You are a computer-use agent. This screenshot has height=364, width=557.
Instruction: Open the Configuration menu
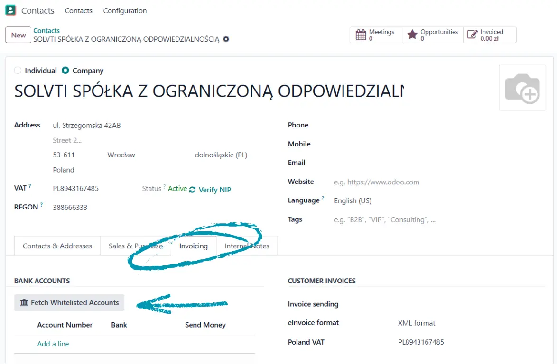pos(125,10)
